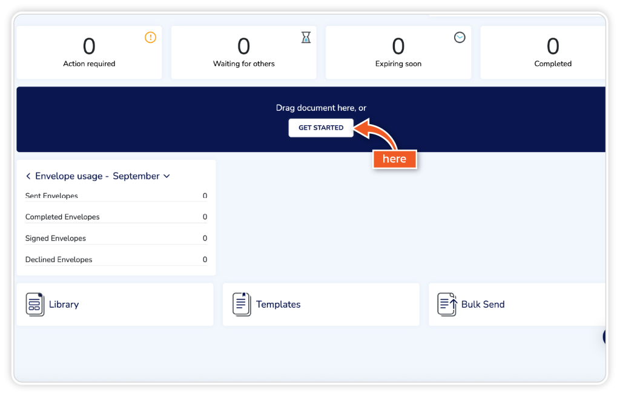Click the Bulk Send upload icon
The width and height of the screenshot is (620, 396).
point(447,304)
